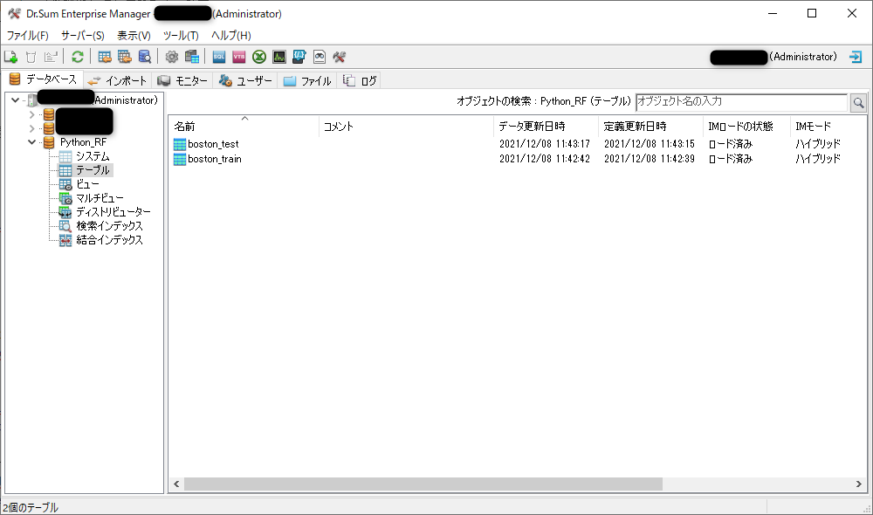873x515 pixels.
Task: Click the table import icon with orange arrow
Action: click(104, 57)
